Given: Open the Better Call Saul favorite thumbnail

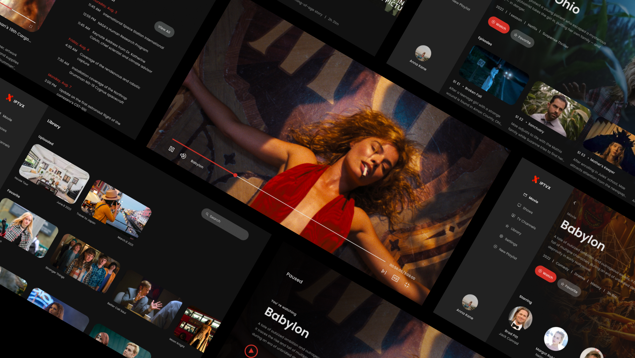Looking at the screenshot, I should point(147,299).
